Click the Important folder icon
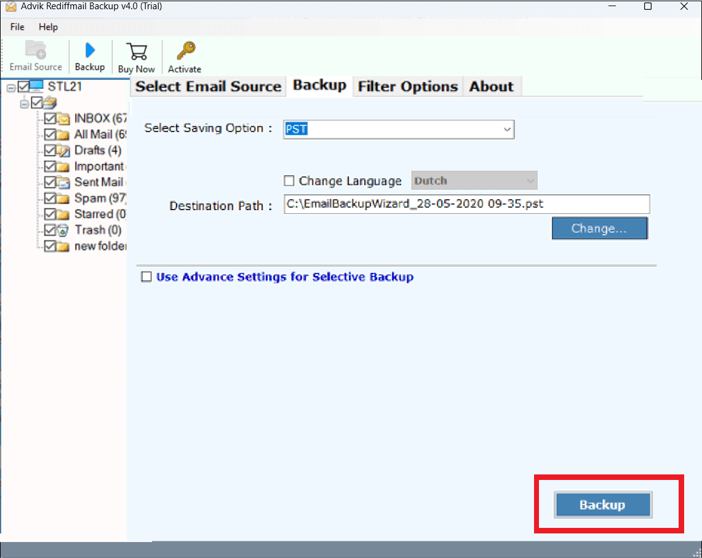The image size is (702, 558). (x=63, y=167)
